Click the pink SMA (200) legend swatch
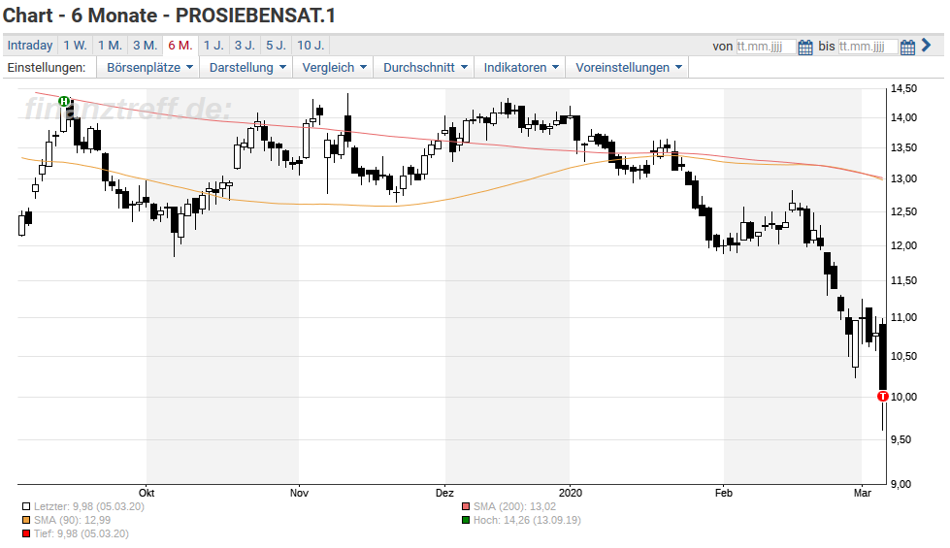The height and width of the screenshot is (548, 950). tap(466, 507)
